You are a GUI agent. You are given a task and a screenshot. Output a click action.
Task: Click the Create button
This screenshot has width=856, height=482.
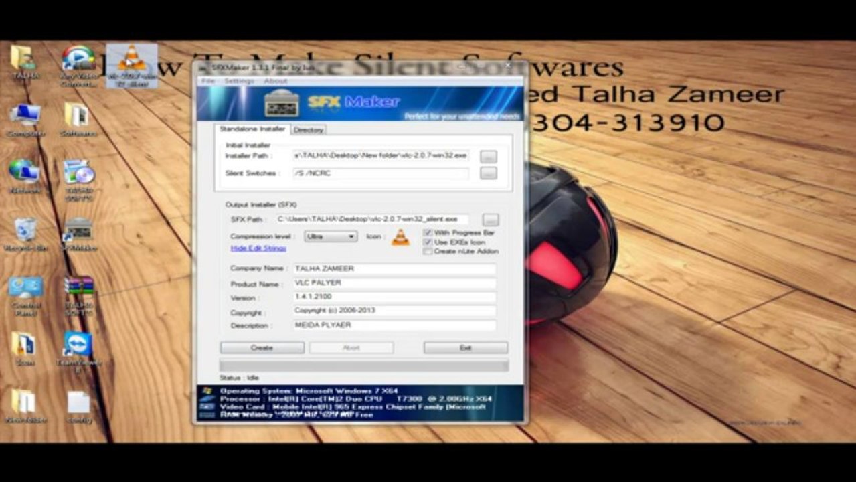262,348
